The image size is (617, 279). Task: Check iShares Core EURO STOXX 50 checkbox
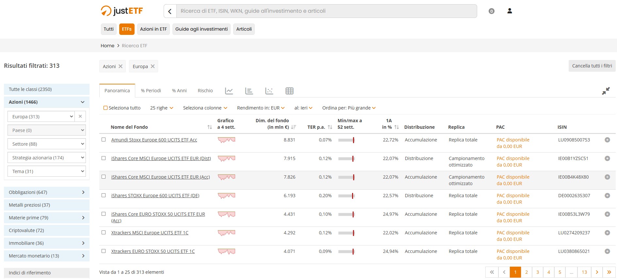click(x=104, y=214)
